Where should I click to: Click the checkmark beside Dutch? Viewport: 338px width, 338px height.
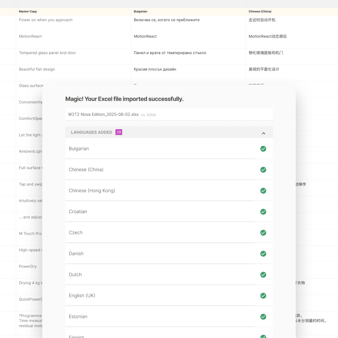pyautogui.click(x=263, y=274)
